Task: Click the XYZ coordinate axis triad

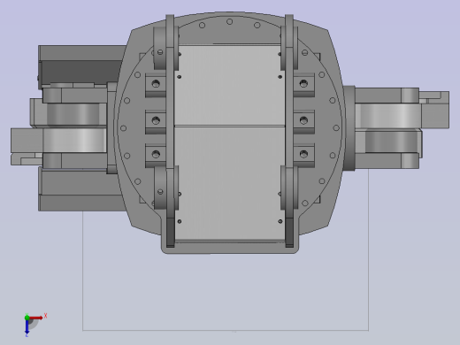Action: [x=34, y=325]
